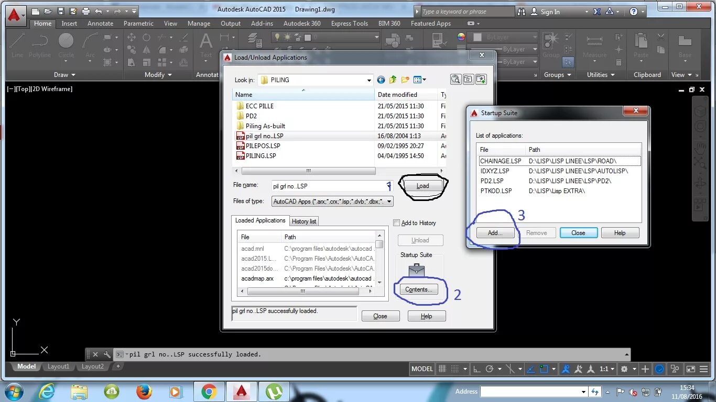Screen dimensions: 716x402
Task: Expand the Draw panel flyout
Action: point(64,75)
